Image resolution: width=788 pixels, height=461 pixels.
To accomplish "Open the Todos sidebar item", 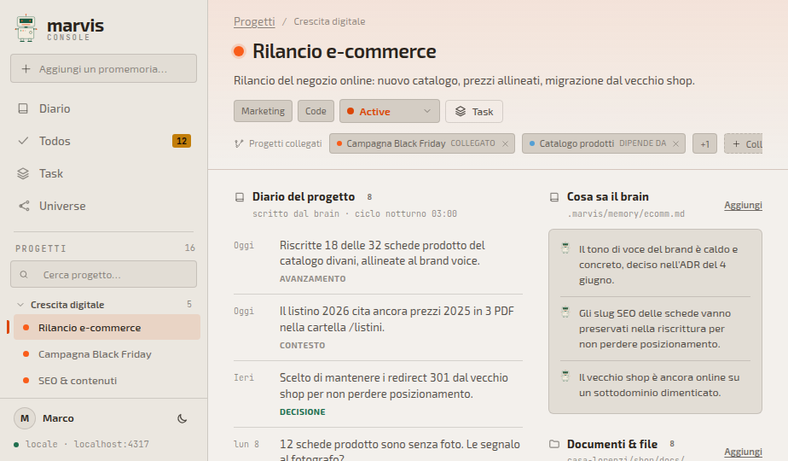I will pos(103,141).
